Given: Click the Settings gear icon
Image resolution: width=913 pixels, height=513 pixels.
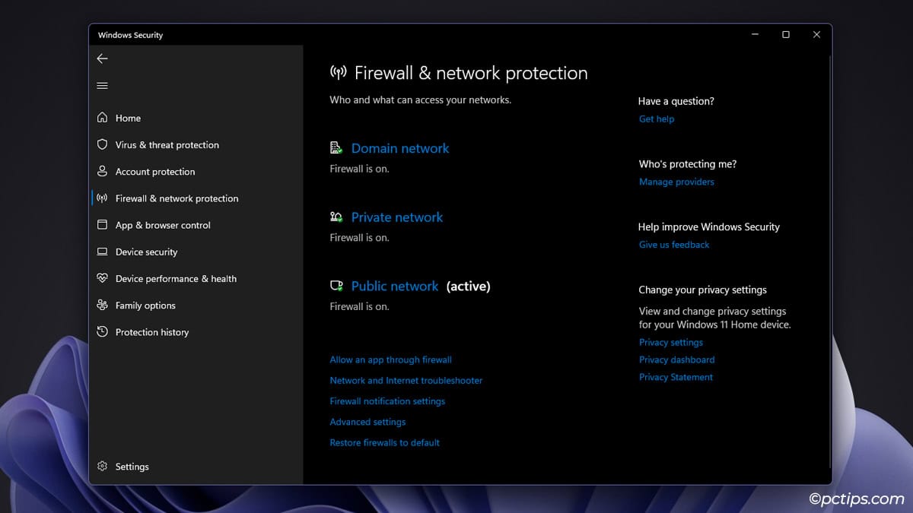Looking at the screenshot, I should (x=102, y=466).
